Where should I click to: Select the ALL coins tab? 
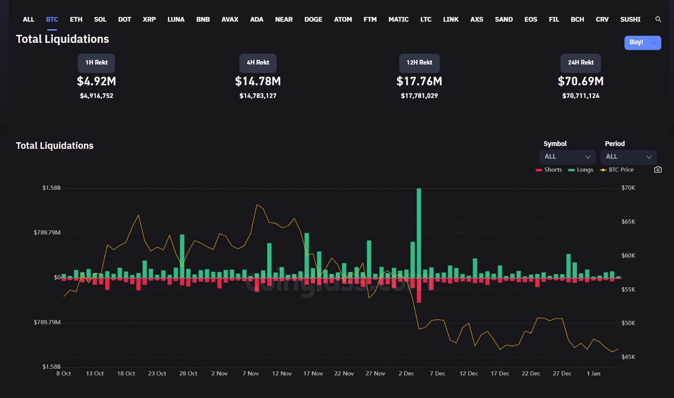pyautogui.click(x=28, y=19)
